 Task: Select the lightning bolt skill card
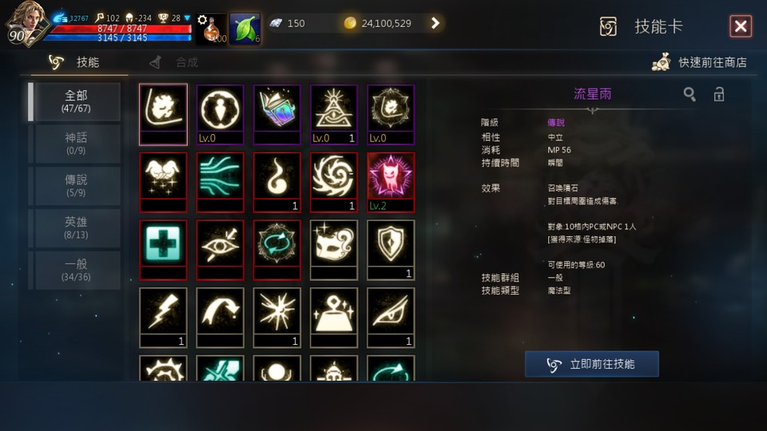[x=163, y=318]
